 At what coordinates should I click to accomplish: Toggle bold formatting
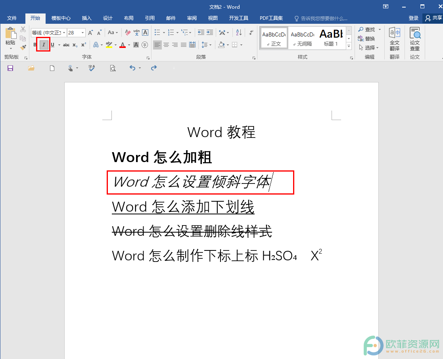point(35,45)
